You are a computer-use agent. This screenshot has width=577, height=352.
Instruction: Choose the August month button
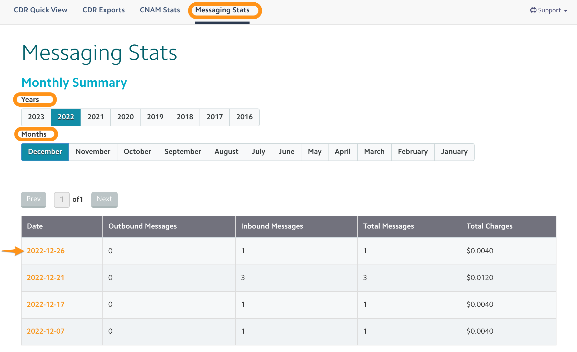pos(226,152)
